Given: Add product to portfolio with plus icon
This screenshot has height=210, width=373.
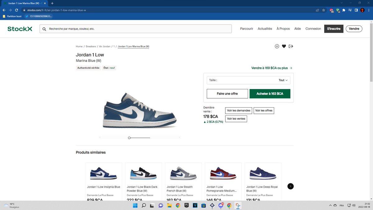Looking at the screenshot, I should pyautogui.click(x=277, y=46).
